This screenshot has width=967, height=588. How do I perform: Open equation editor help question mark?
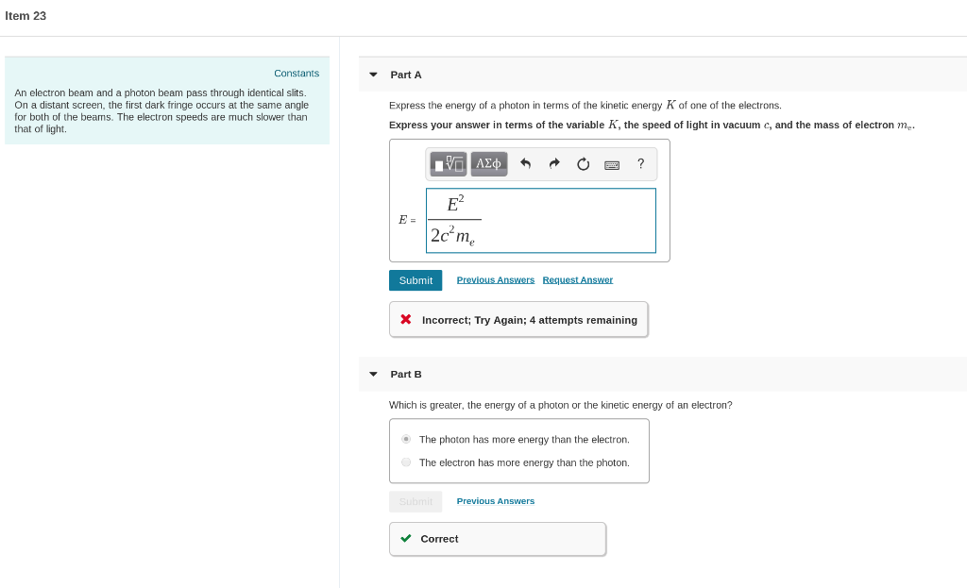(641, 164)
